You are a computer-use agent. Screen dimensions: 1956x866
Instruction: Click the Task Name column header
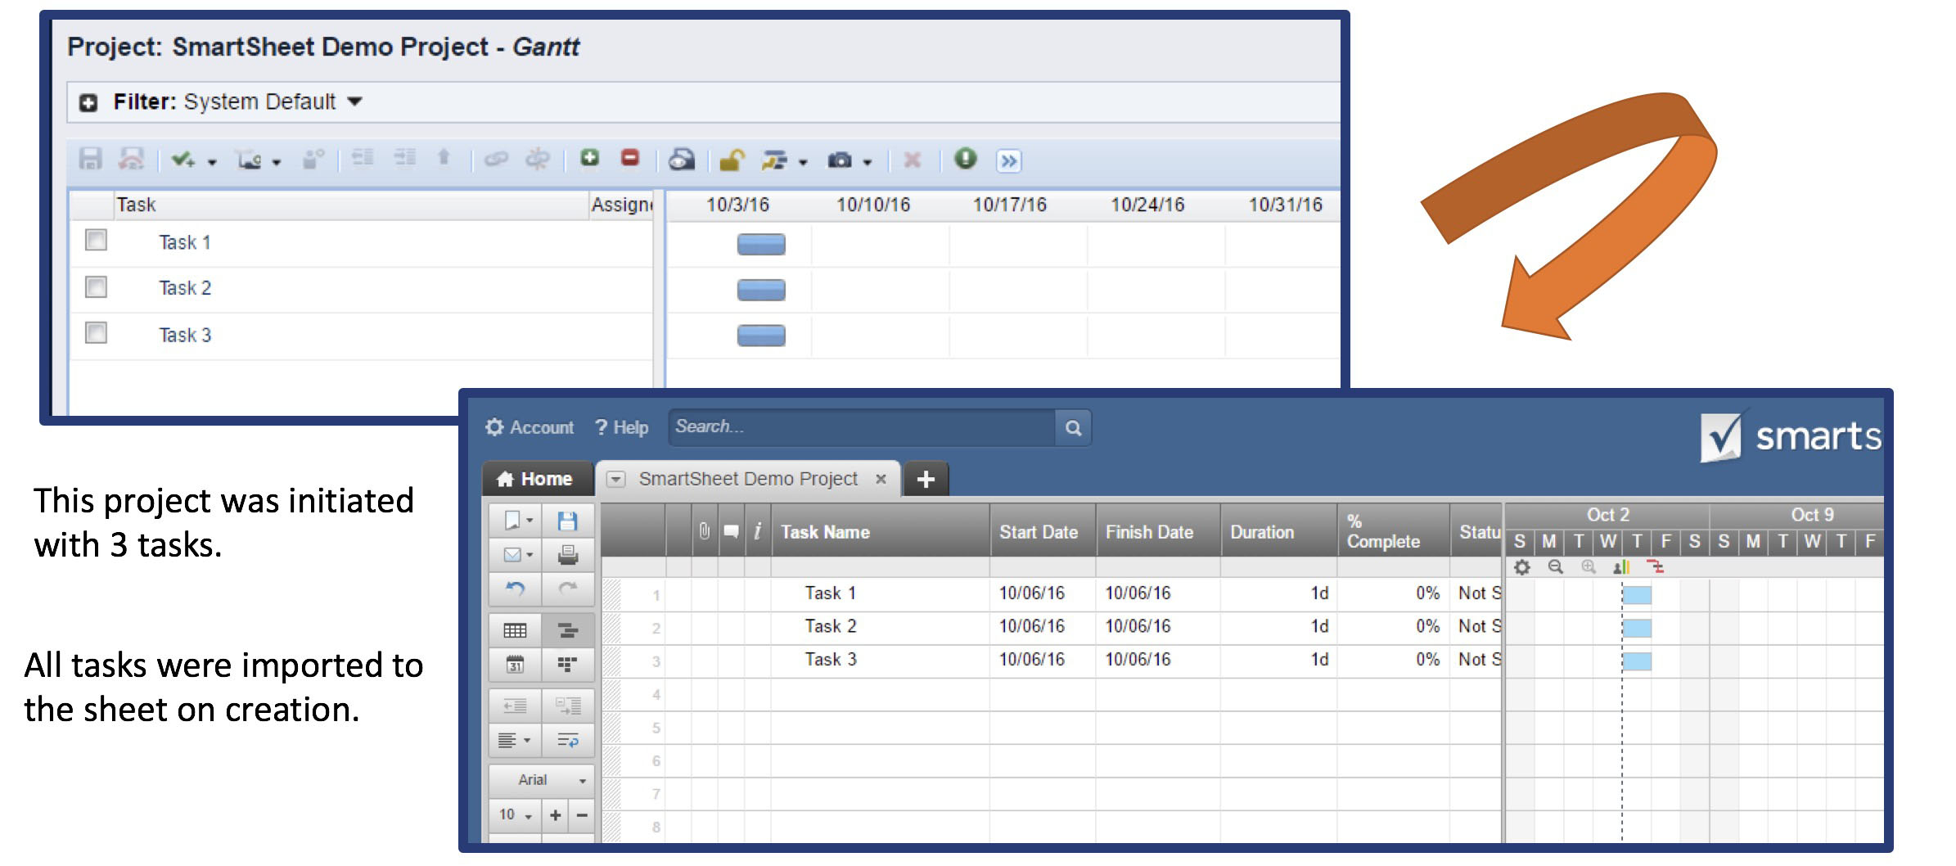click(x=880, y=531)
